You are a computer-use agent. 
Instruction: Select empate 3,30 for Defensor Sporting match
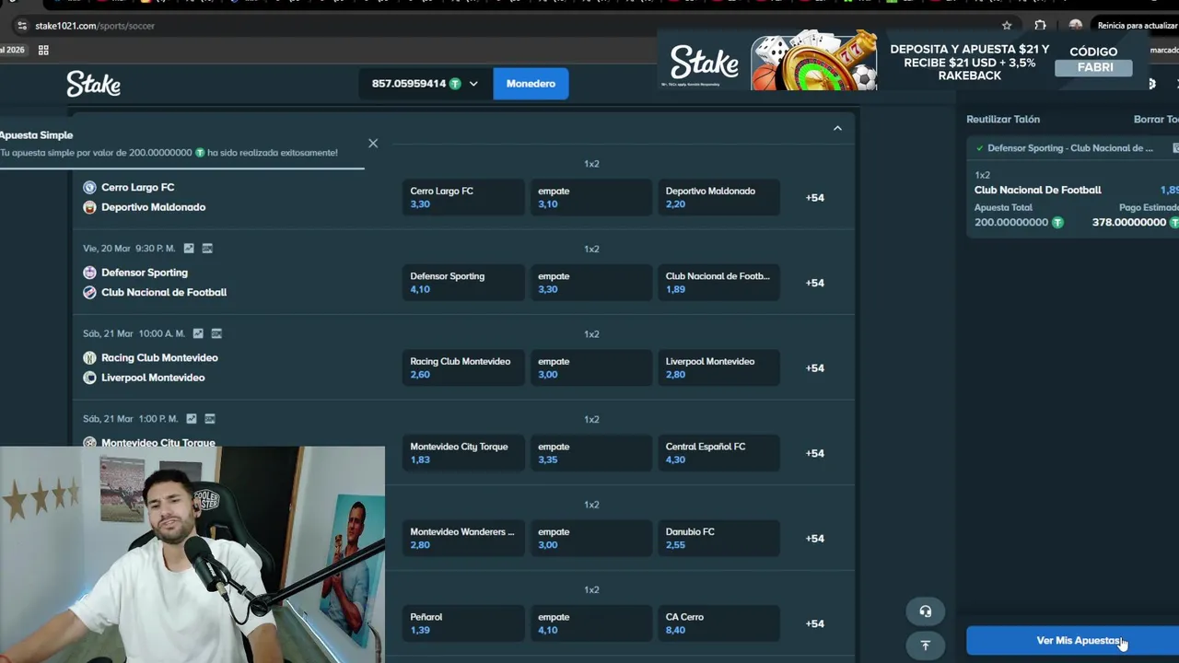[x=590, y=283]
